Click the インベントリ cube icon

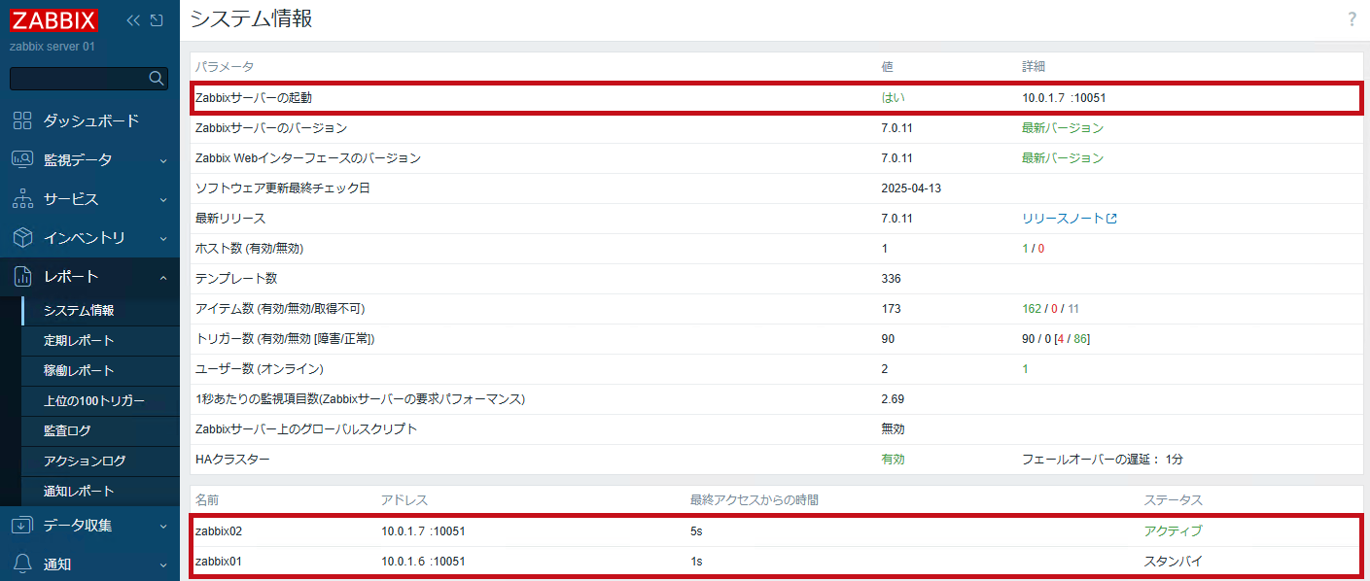(22, 237)
